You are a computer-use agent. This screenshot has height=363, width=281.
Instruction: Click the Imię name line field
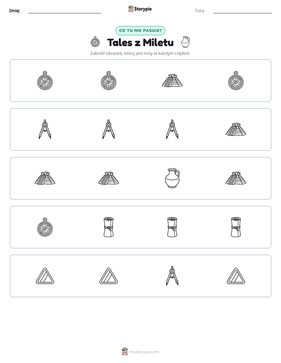tap(65, 11)
